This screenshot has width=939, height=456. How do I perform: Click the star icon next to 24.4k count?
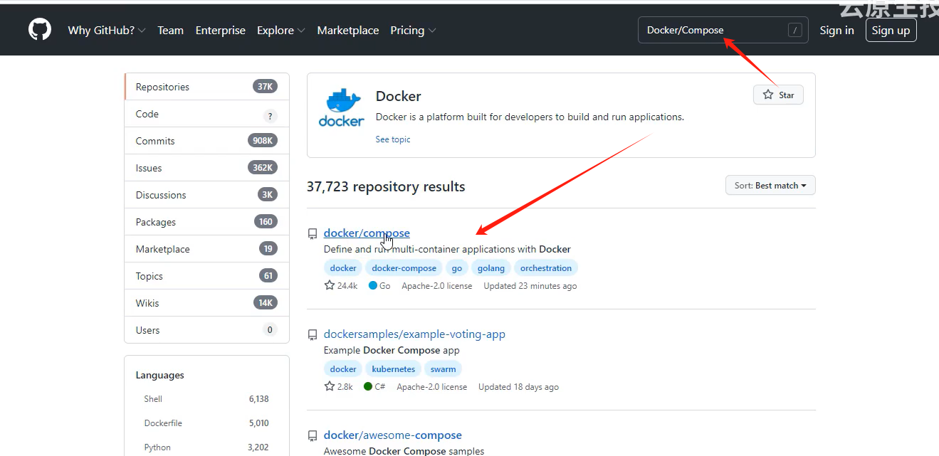tap(328, 285)
